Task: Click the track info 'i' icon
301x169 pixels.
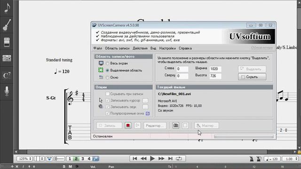Action: pos(23,167)
